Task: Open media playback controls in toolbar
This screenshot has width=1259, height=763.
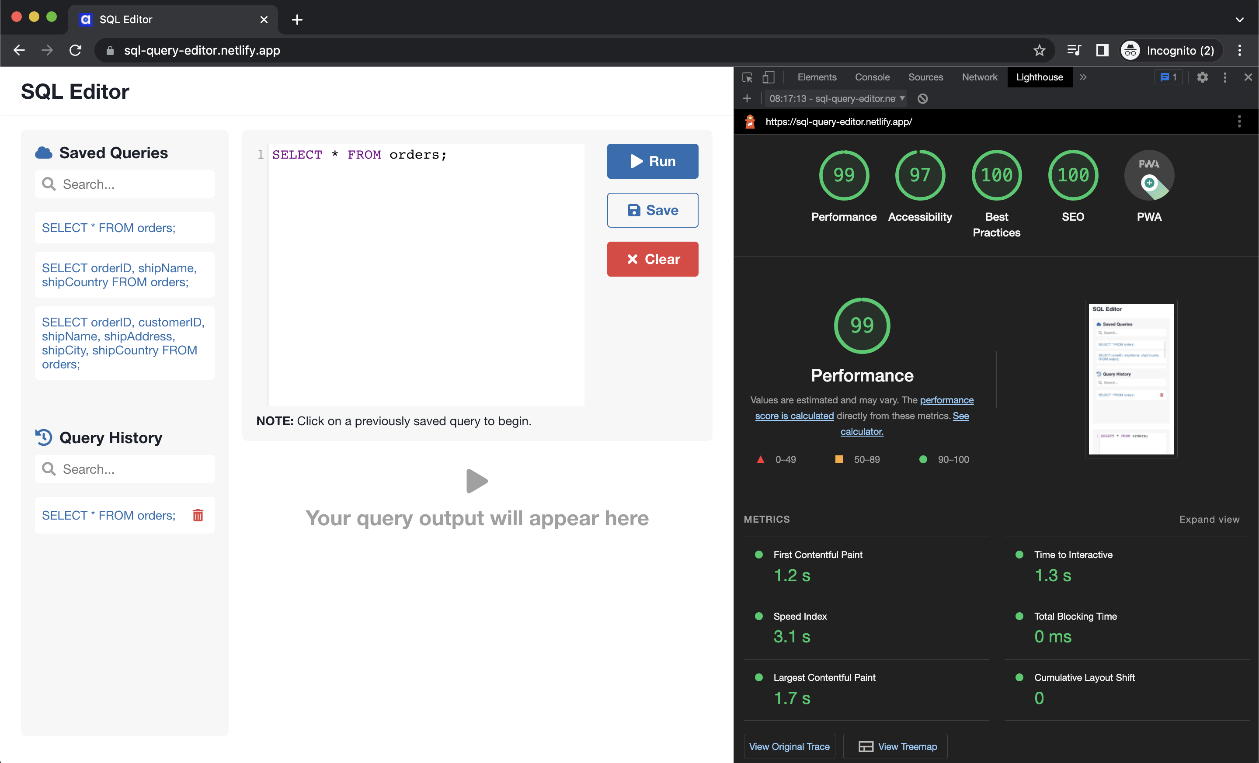Action: click(x=1074, y=50)
